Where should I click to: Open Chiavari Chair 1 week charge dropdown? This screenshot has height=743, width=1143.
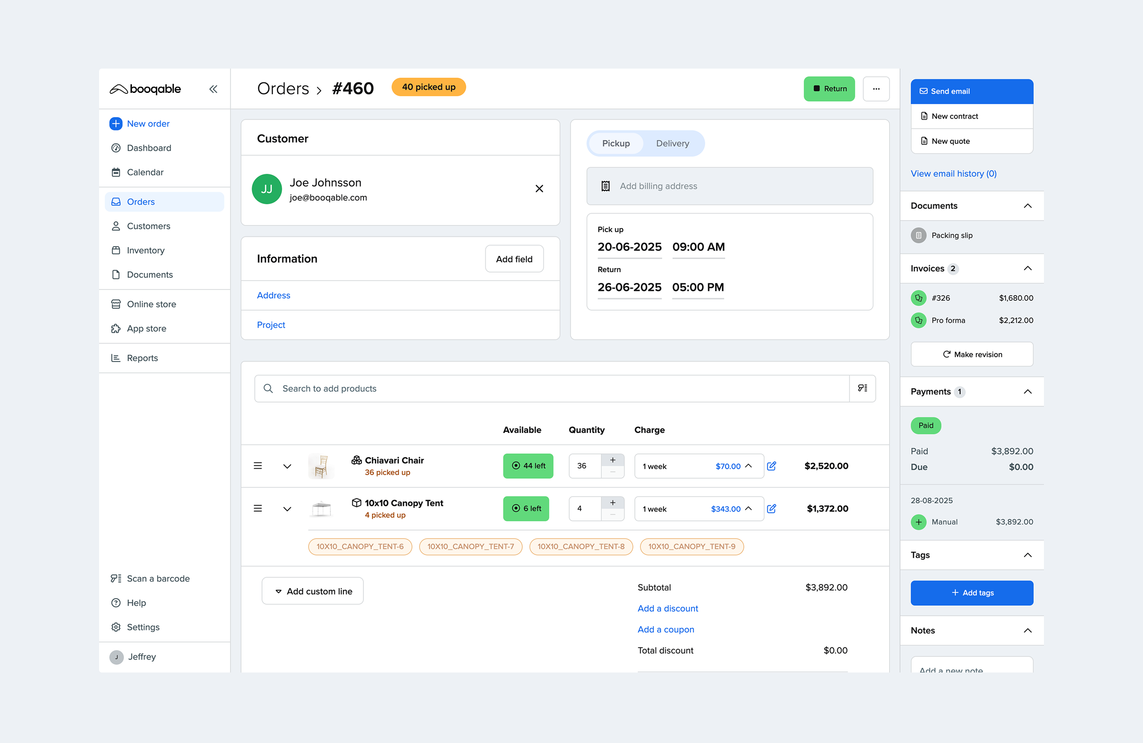tap(698, 466)
